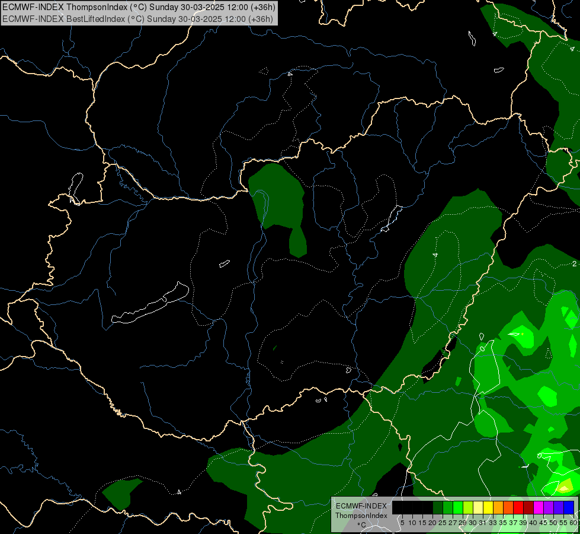The width and height of the screenshot is (580, 534).
Task: Pick the purple 45–50 legend swatch
Action: point(549,507)
